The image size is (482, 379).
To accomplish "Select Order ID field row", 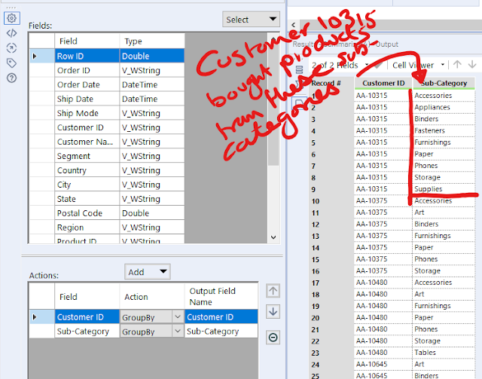I will point(107,70).
